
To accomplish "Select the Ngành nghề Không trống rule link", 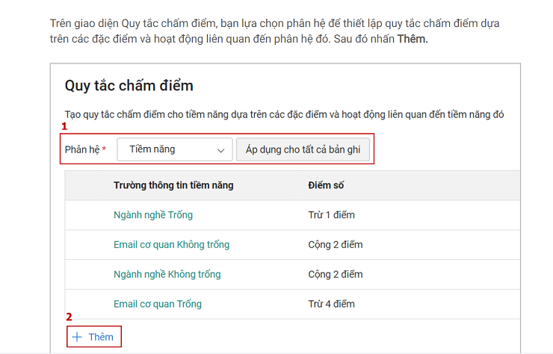I will pyautogui.click(x=167, y=274).
